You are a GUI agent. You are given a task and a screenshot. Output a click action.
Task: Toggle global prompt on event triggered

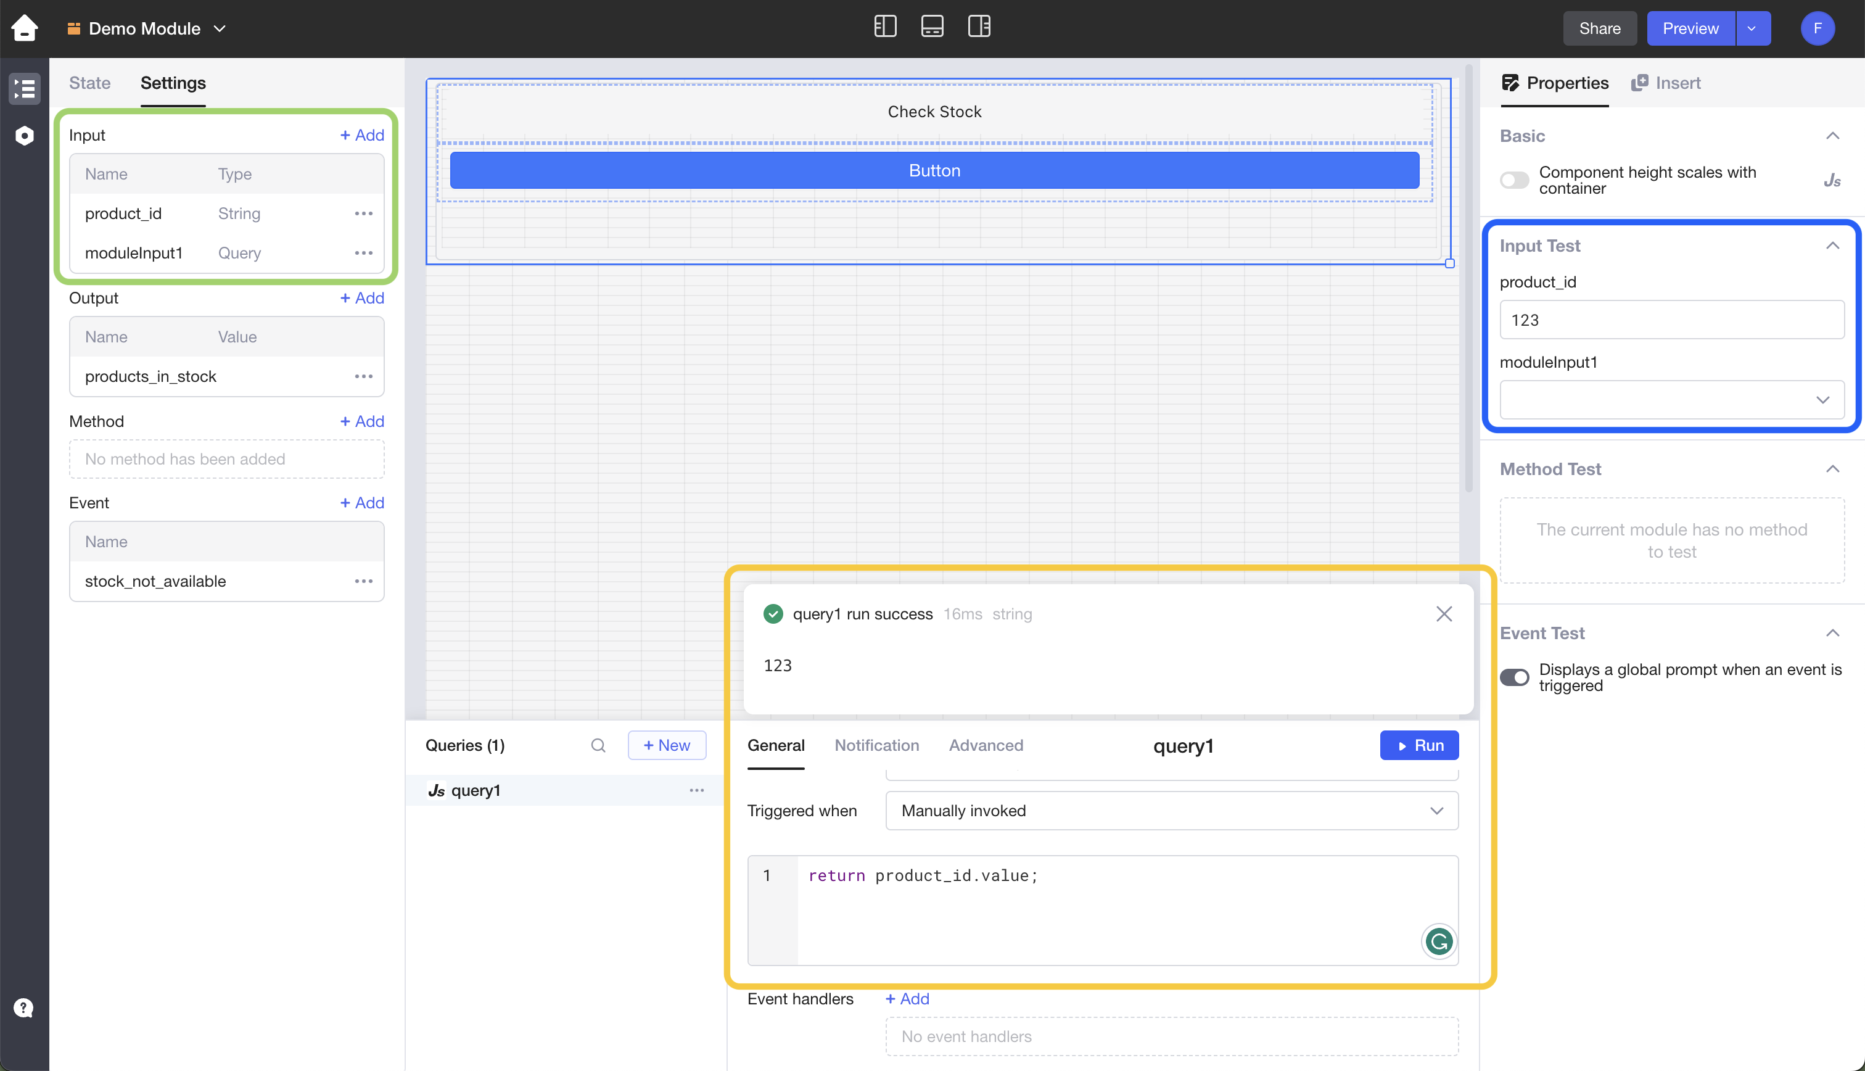(1514, 677)
